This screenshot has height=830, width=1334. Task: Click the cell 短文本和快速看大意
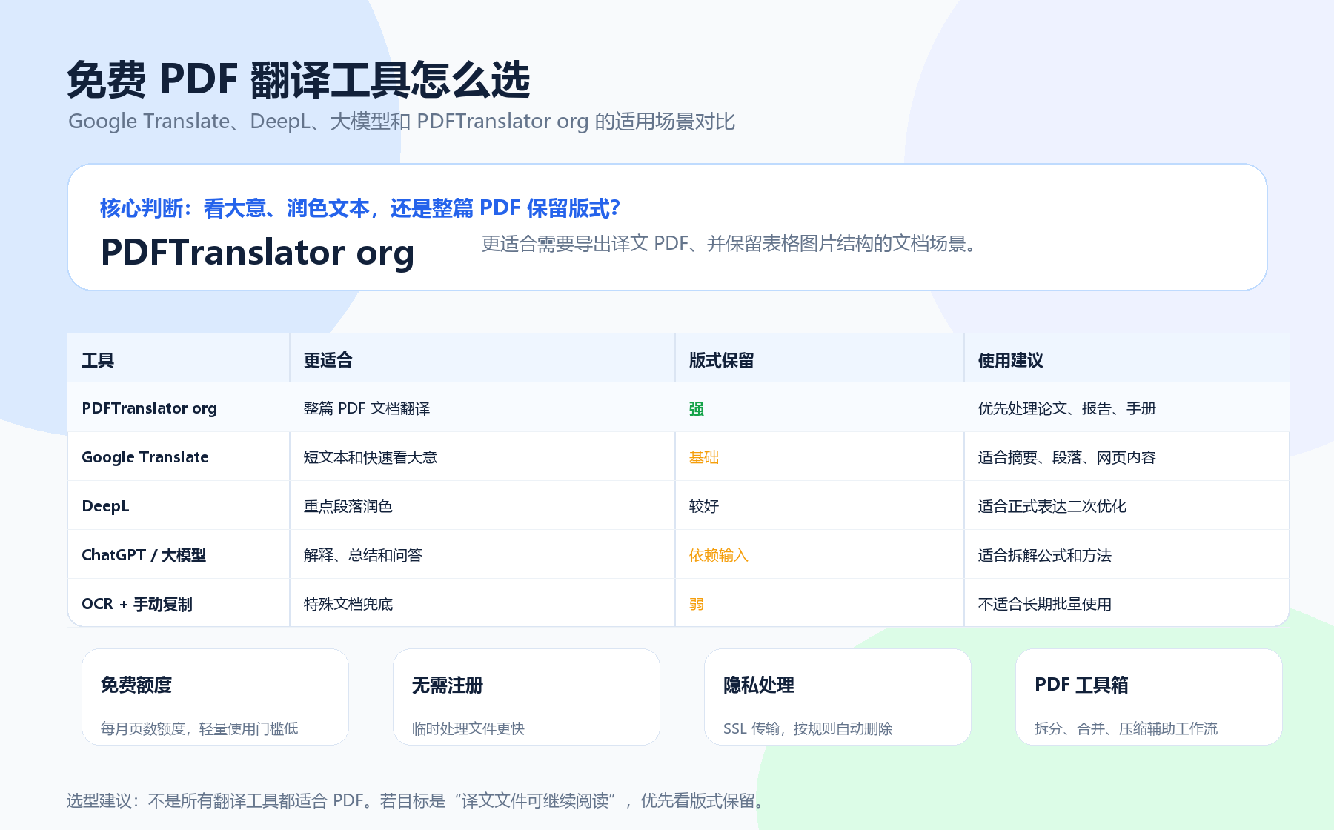click(x=371, y=457)
